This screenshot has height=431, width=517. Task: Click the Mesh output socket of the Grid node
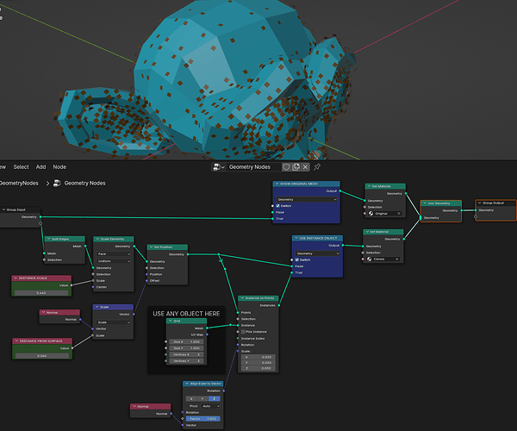[207, 328]
